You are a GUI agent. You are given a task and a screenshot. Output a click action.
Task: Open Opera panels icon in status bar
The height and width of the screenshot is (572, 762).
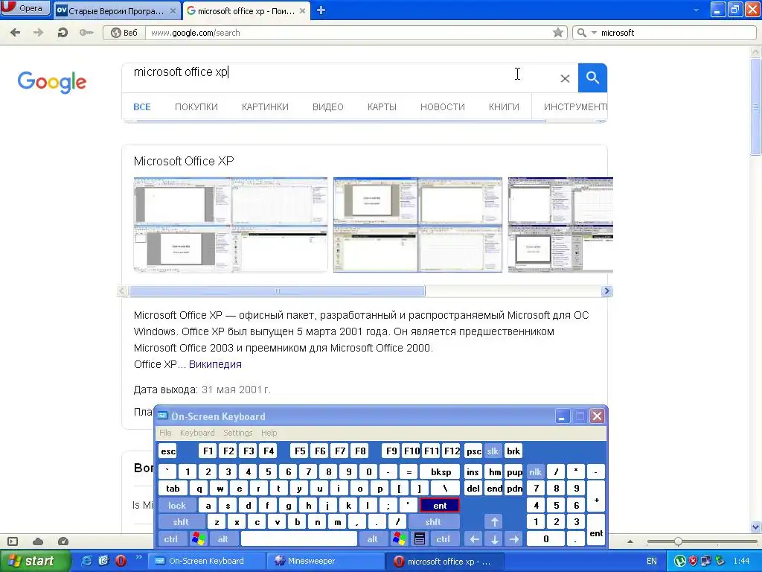[x=13, y=541]
